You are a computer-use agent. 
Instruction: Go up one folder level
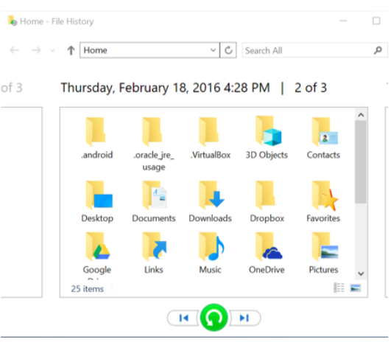point(71,50)
